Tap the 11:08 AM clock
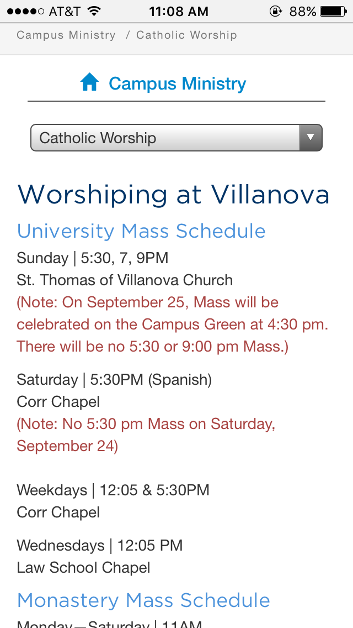353x628 pixels. 179,11
